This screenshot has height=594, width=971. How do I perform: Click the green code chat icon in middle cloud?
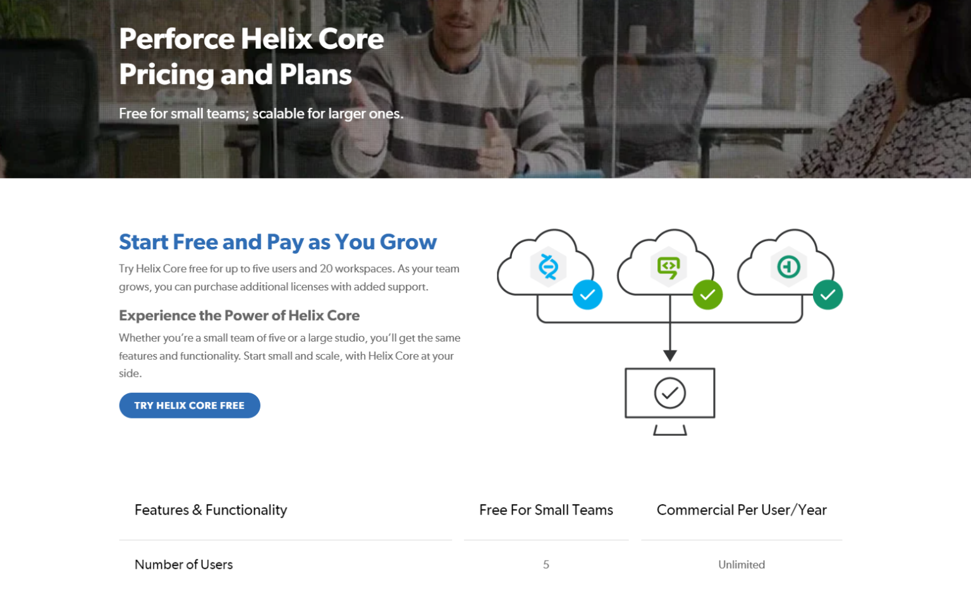click(668, 266)
